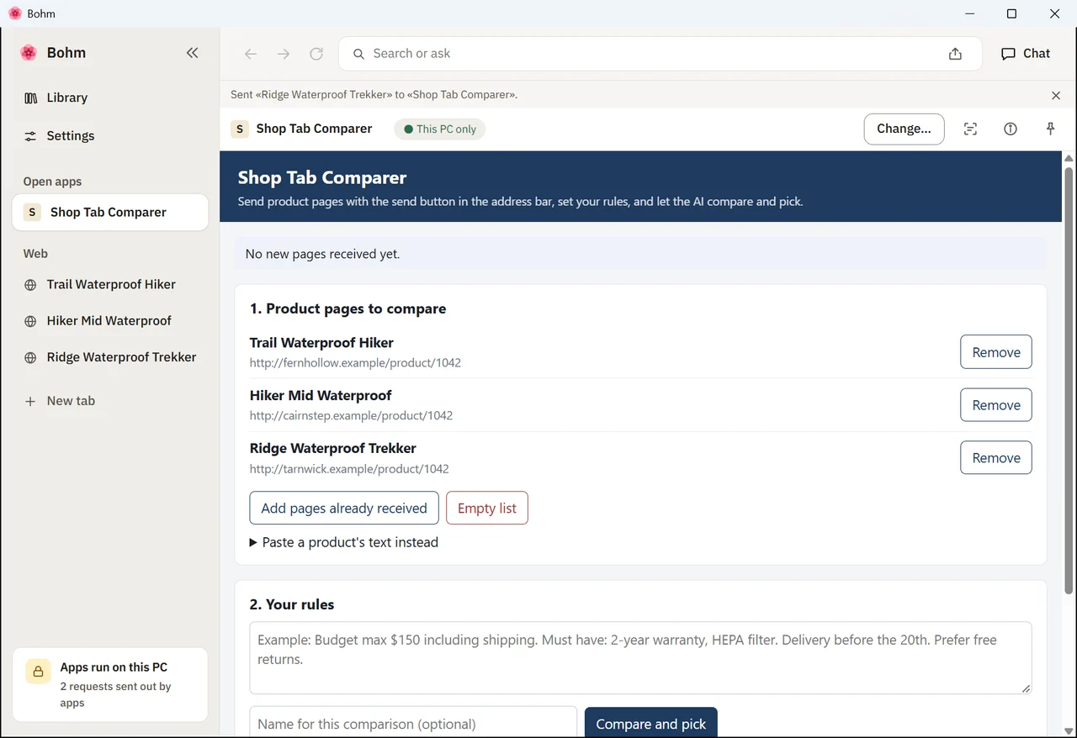The width and height of the screenshot is (1077, 738).
Task: Go forward with the right arrow
Action: [x=284, y=54]
